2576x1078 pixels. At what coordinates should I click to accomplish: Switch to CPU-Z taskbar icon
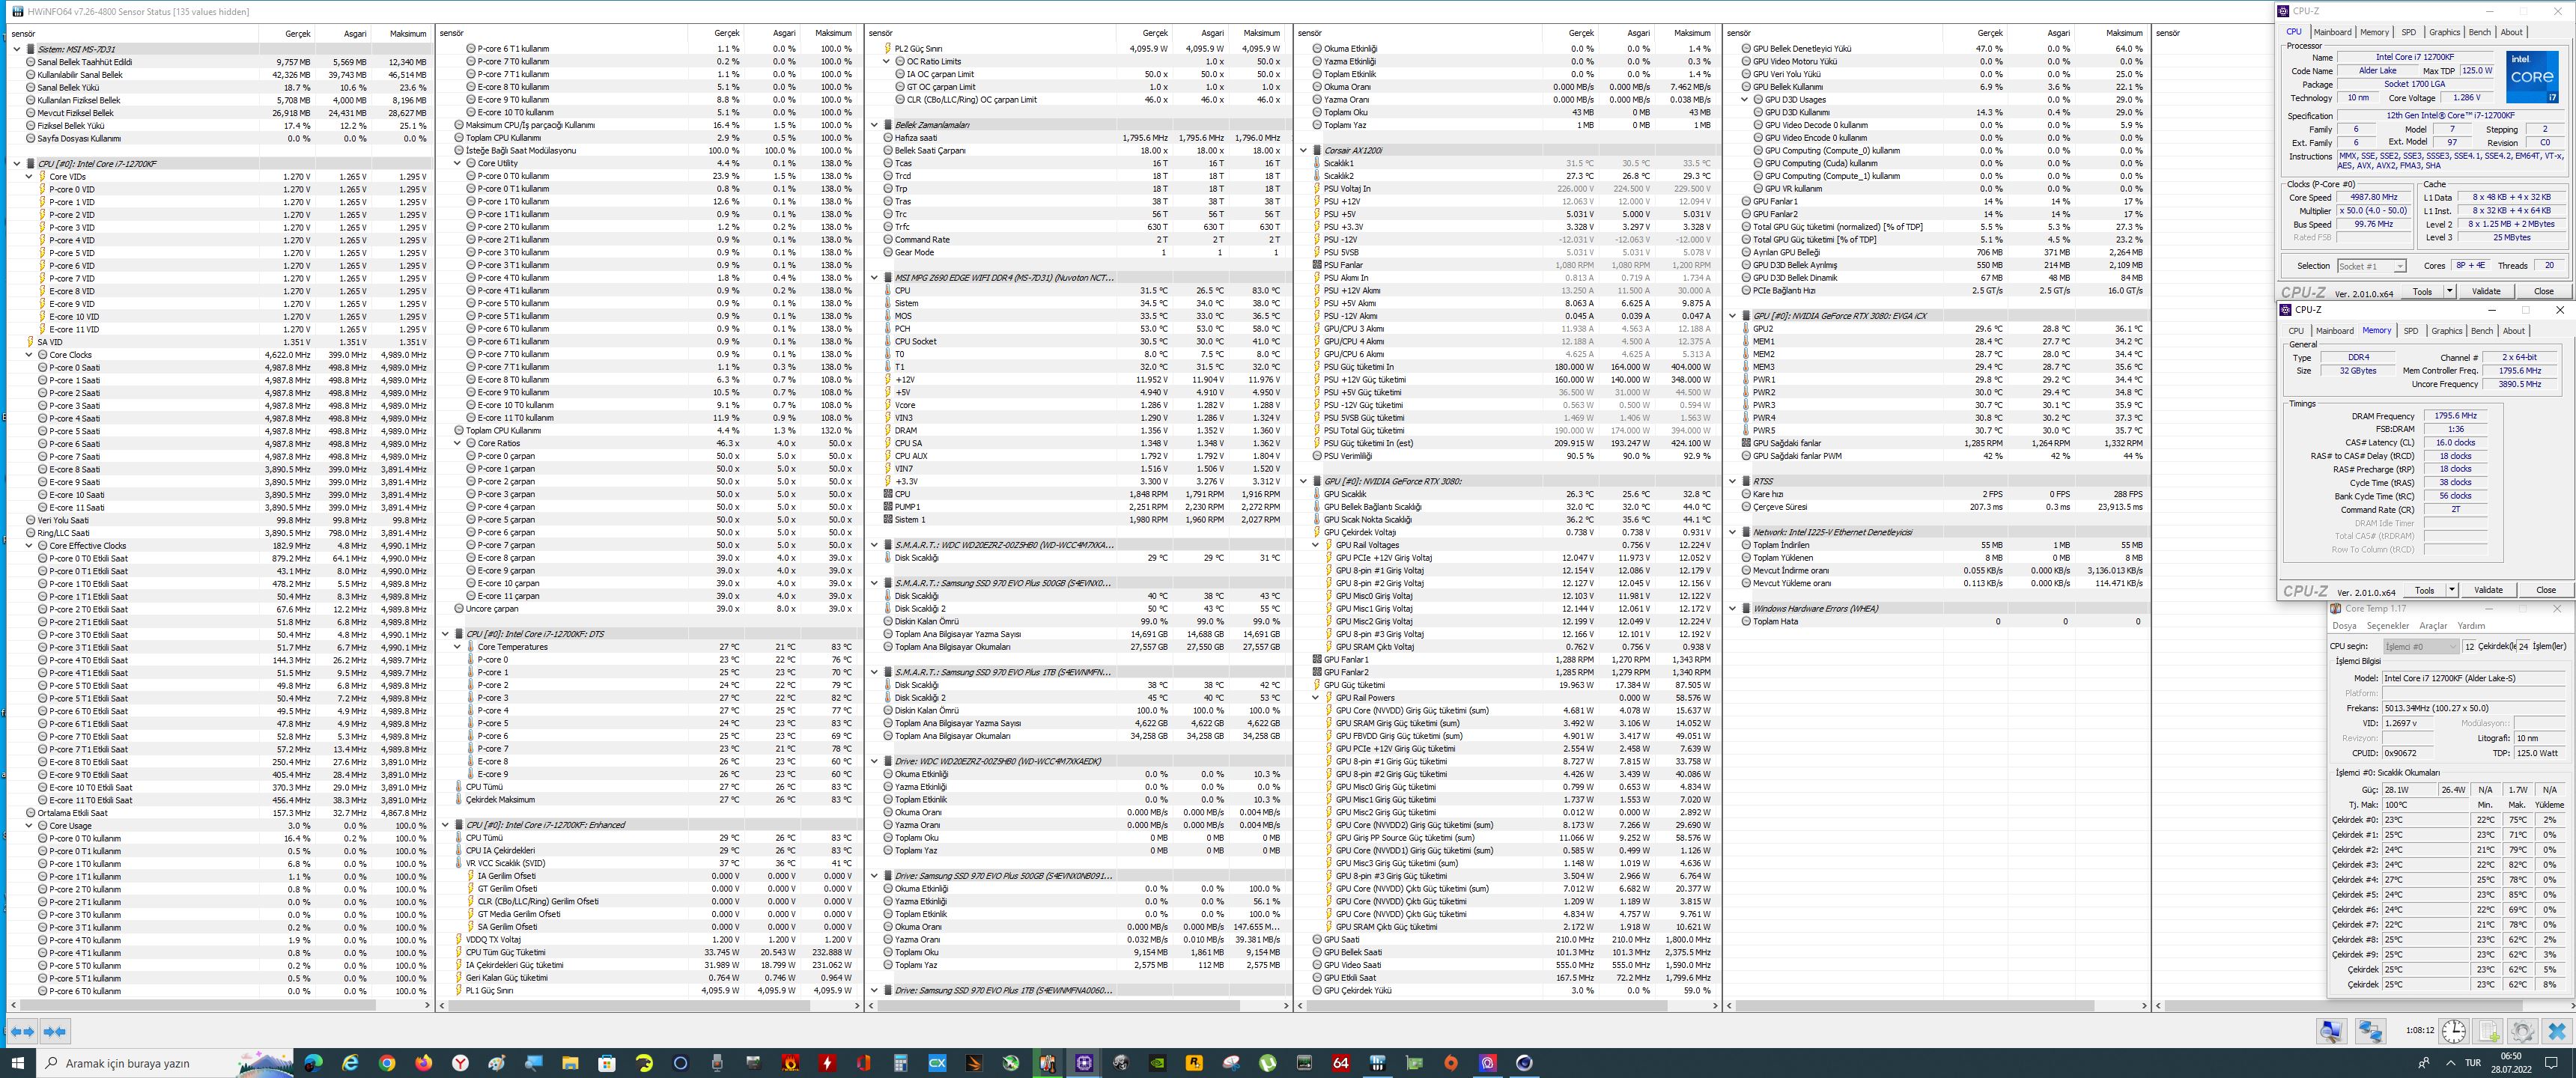tap(1084, 1063)
